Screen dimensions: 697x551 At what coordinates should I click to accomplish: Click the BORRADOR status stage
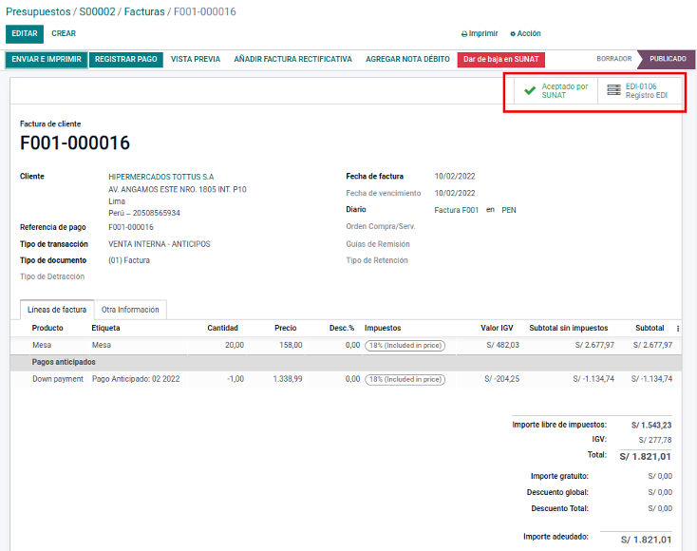pyautogui.click(x=613, y=59)
